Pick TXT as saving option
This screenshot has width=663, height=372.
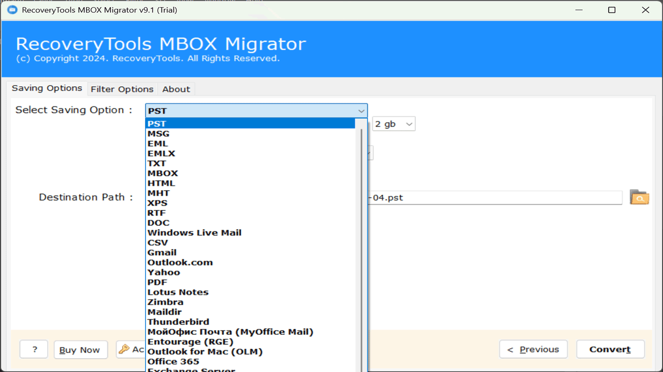pos(250,163)
